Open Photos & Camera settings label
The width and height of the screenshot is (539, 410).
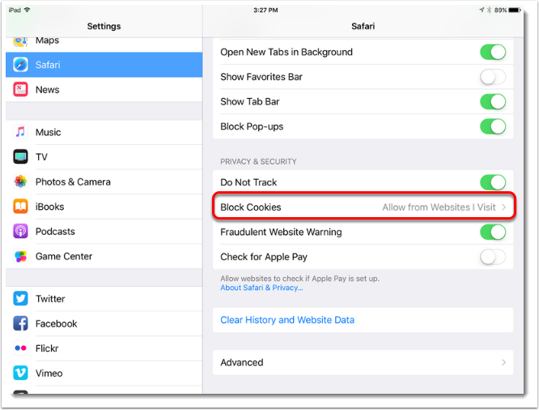[73, 182]
